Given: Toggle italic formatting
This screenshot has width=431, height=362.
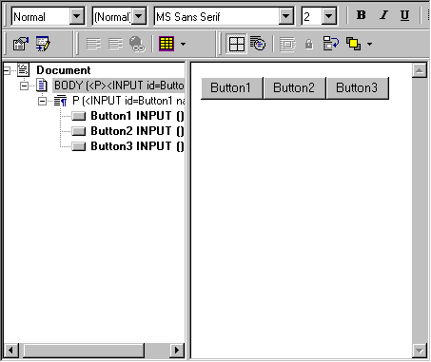Looking at the screenshot, I should [x=383, y=15].
